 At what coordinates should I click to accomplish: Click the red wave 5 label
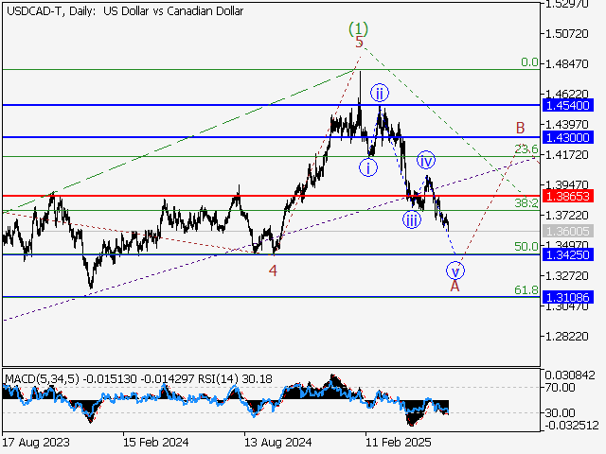tap(359, 43)
